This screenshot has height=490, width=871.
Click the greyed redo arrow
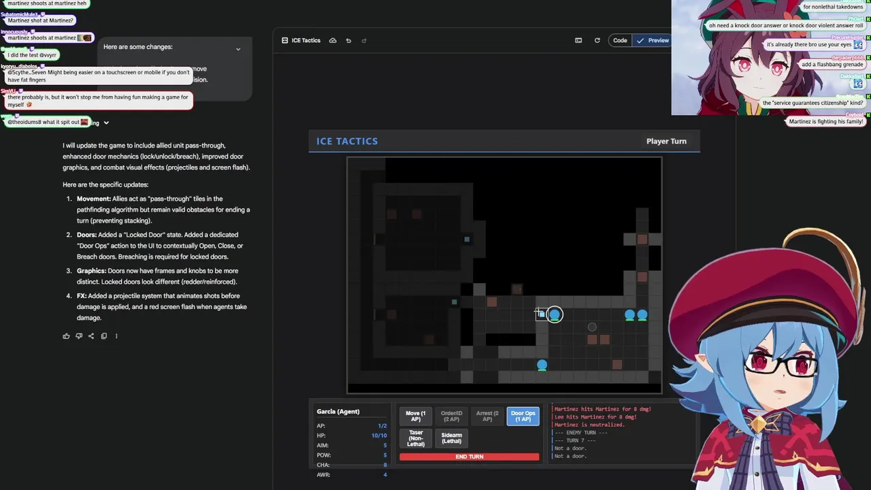[x=364, y=40]
